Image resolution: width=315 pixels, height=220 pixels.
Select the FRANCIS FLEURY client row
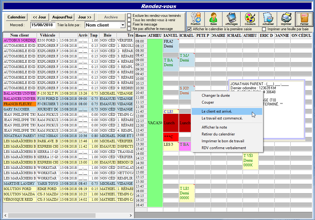68,104
